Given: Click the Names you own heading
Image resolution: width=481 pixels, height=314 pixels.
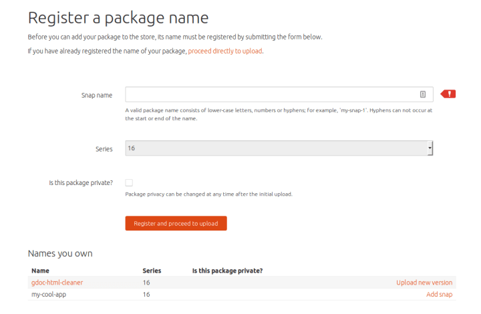Looking at the screenshot, I should [x=60, y=253].
